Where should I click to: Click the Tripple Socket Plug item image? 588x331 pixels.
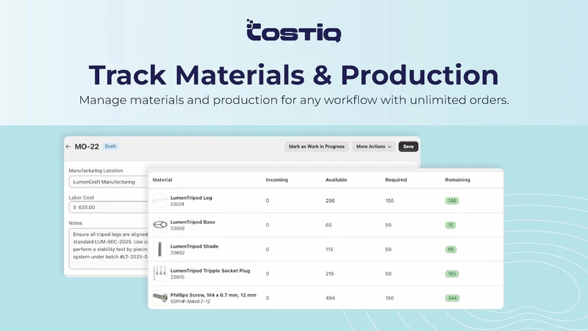[160, 274]
